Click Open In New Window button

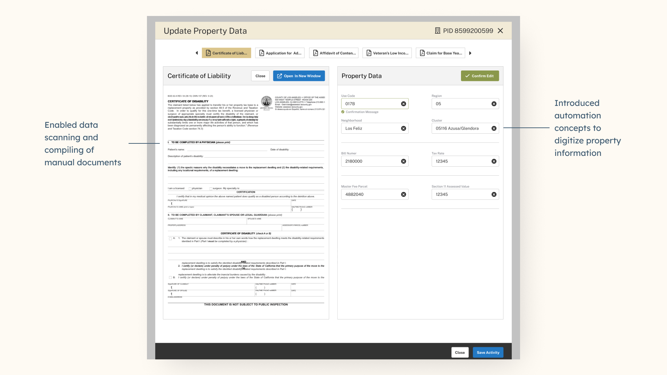point(299,76)
